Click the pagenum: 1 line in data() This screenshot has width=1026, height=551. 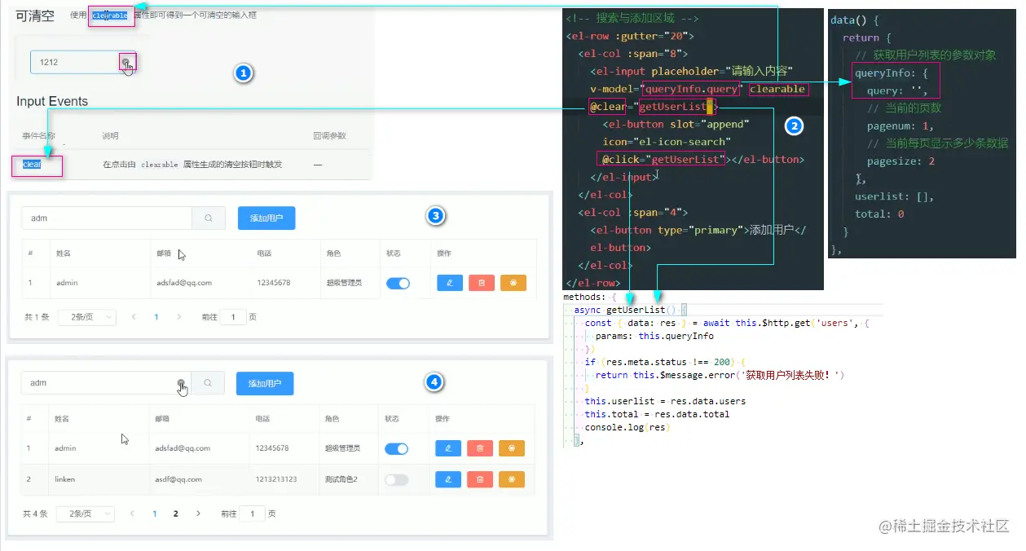pyautogui.click(x=901, y=126)
